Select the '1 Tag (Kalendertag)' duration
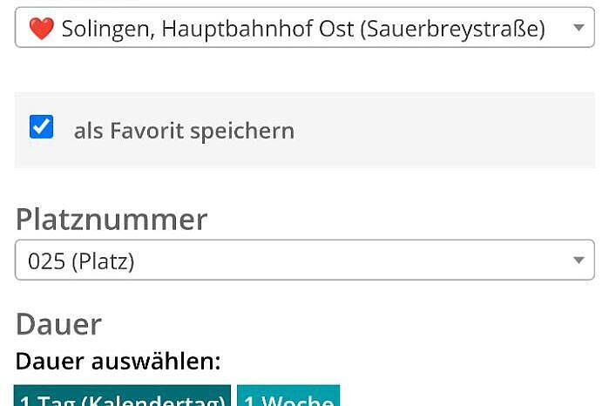Viewport: 609px width, 406px height. click(122, 396)
